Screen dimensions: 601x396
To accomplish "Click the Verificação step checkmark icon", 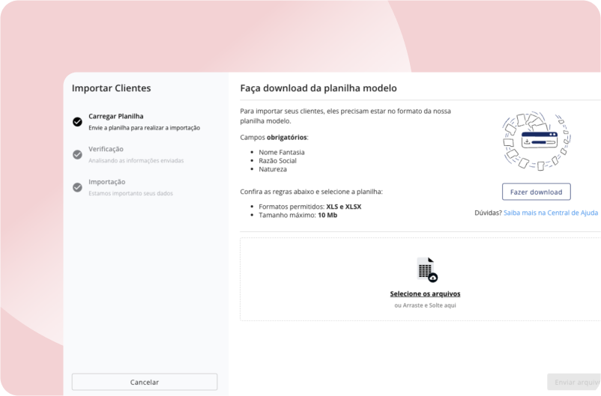I will [x=77, y=154].
